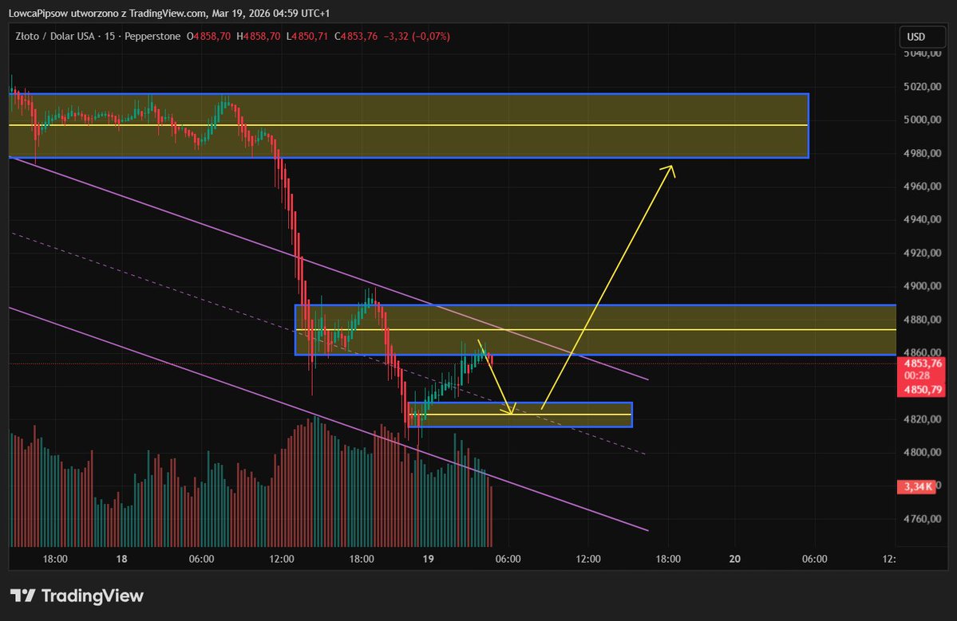Click the open value O4858,70
The width and height of the screenshot is (957, 621).
click(x=209, y=37)
